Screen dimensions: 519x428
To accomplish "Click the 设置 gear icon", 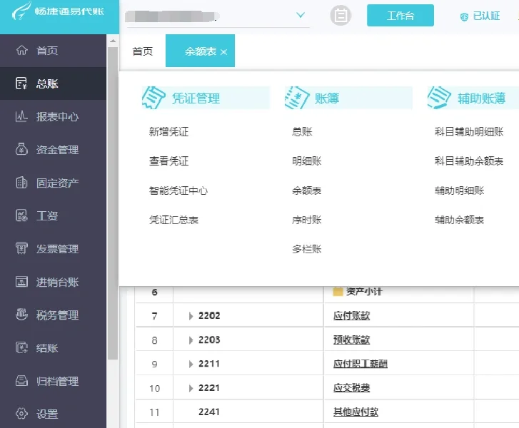I will click(21, 414).
